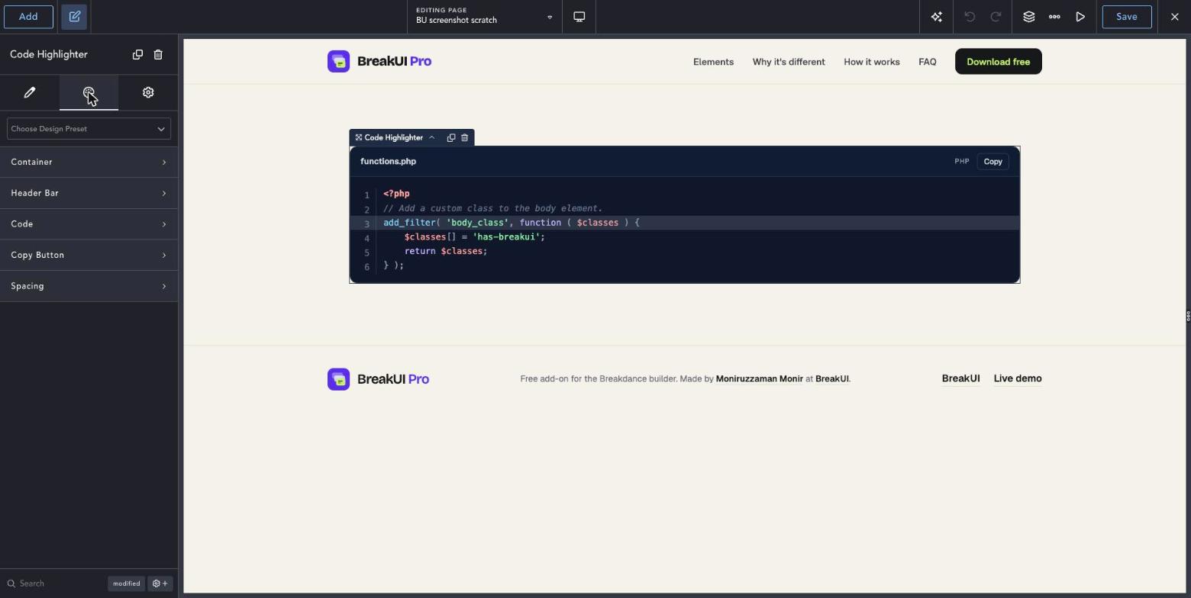
Task: Select highlighted code line 3
Action: (x=684, y=223)
